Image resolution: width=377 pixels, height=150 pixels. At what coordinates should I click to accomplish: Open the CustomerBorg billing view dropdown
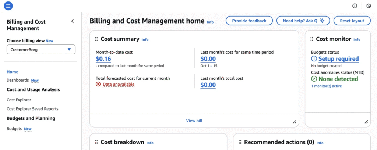point(41,50)
